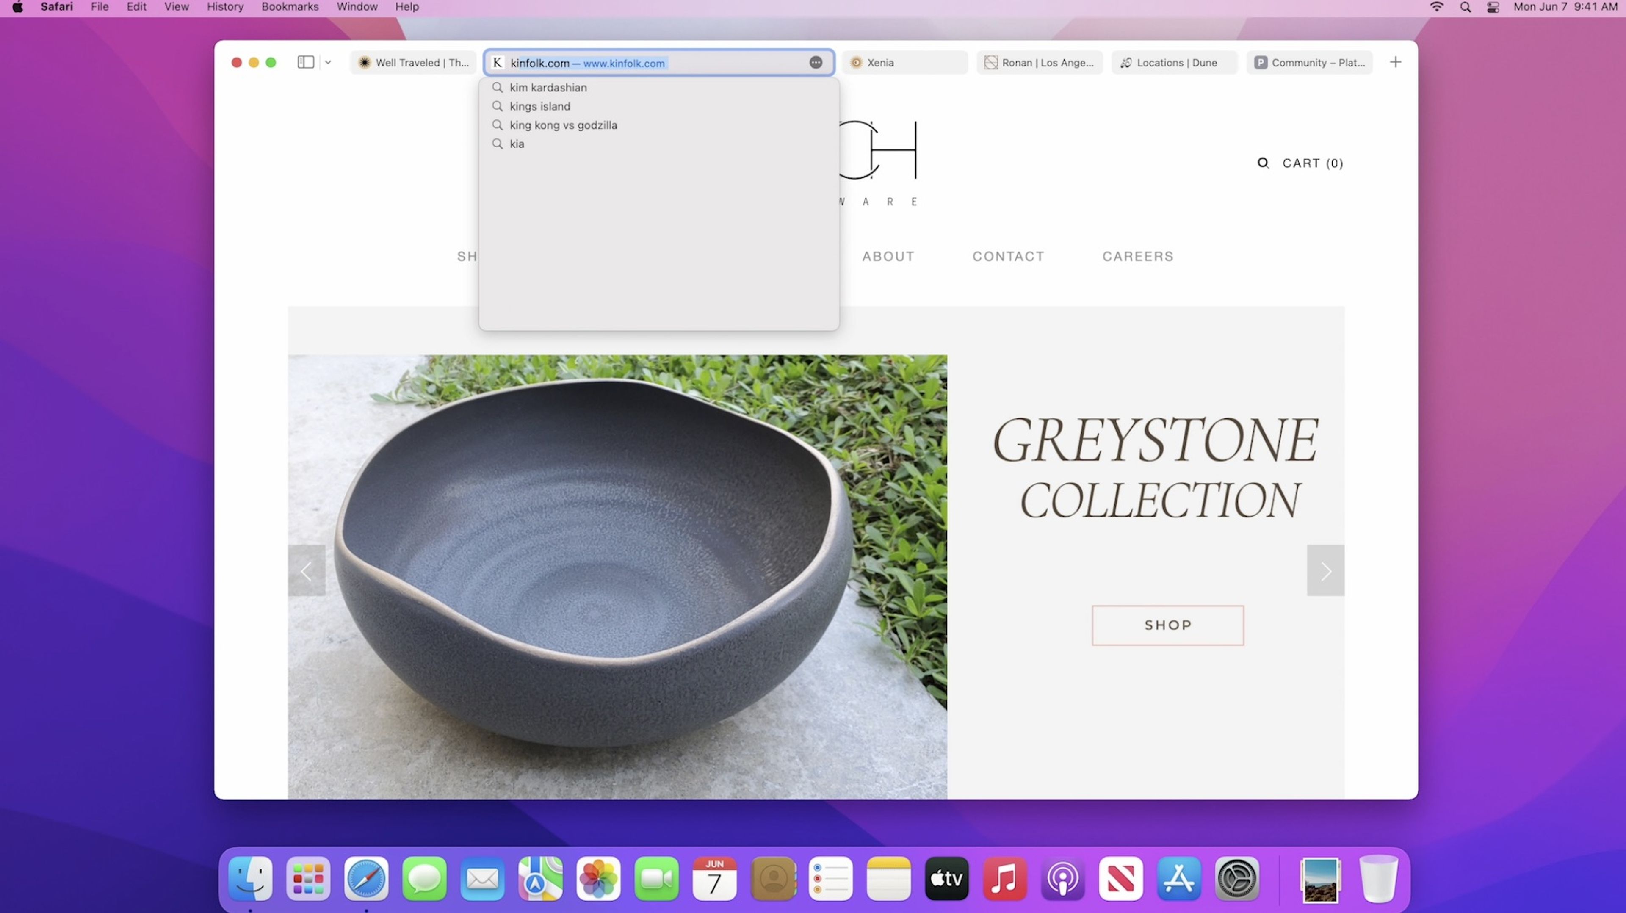Open the Help menu
This screenshot has height=913, width=1626.
pyautogui.click(x=407, y=7)
